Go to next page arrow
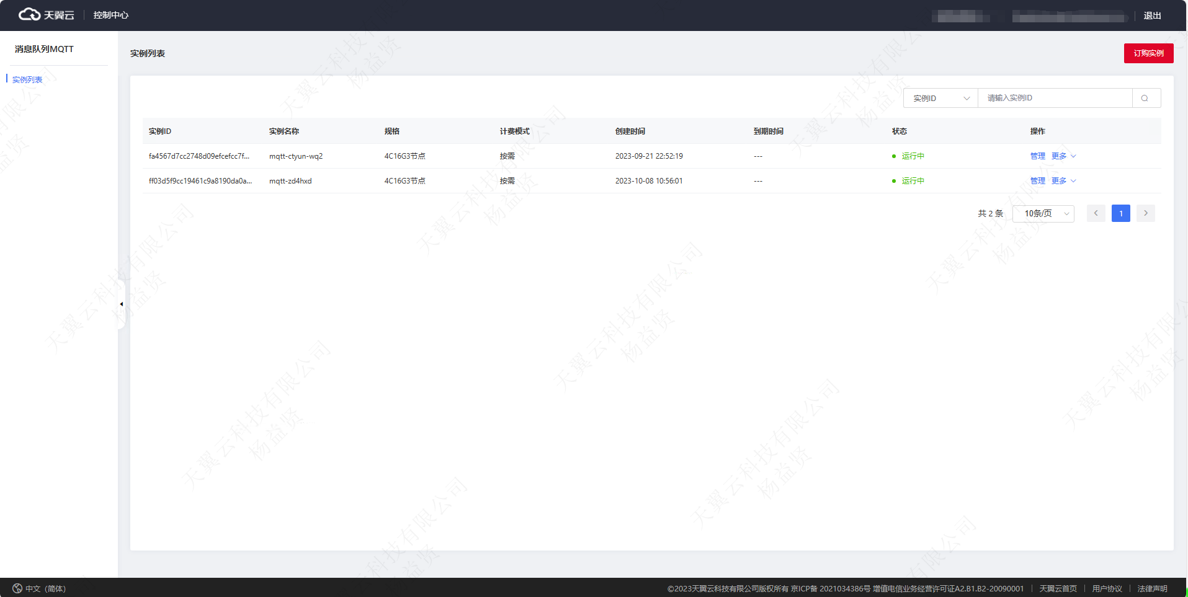Screen dimensions: 1188x597 coord(1146,213)
